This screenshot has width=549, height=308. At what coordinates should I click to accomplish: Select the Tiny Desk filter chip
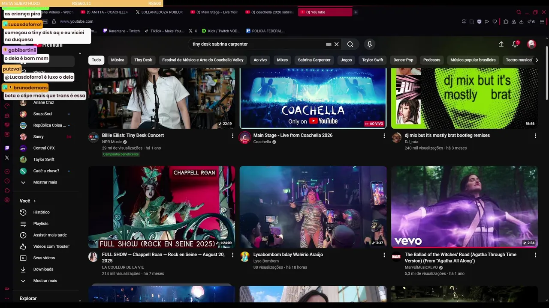tap(143, 60)
